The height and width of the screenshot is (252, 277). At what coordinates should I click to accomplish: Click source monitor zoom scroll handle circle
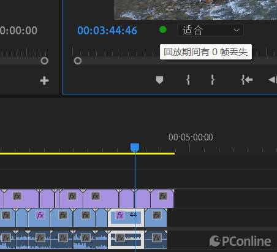coord(44,61)
